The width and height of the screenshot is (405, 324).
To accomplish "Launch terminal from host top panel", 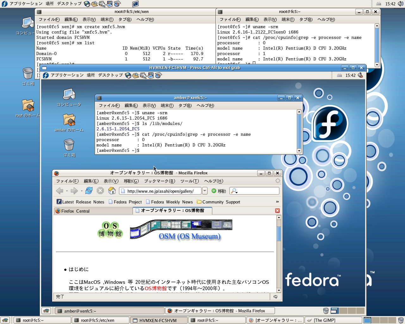I will [x=135, y=4].
